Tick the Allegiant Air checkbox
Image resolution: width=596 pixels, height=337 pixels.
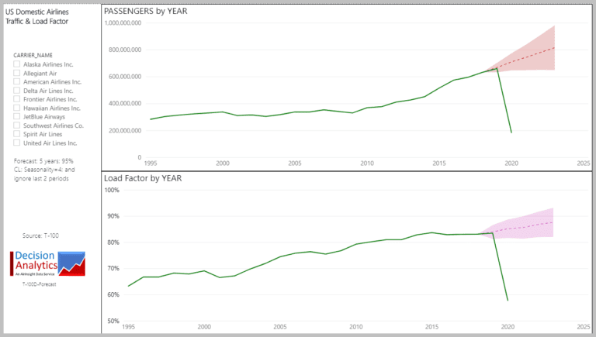(x=17, y=73)
